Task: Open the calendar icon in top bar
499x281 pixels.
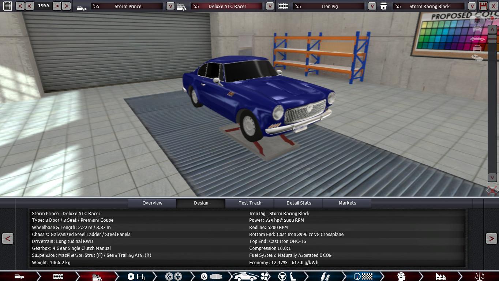Action: click(x=7, y=6)
